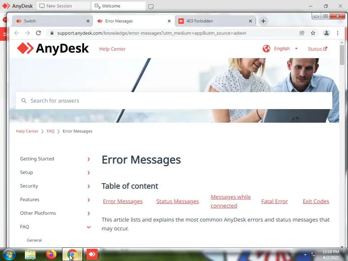348x261 pixels.
Task: Expand the Setup section chevron
Action: tap(89, 173)
